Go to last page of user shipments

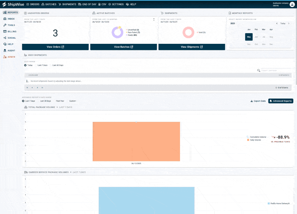[x=42, y=88]
